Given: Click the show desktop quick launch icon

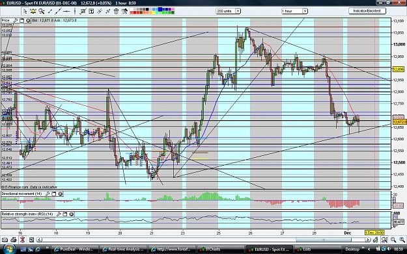Looking at the screenshot, I should [23, 249].
